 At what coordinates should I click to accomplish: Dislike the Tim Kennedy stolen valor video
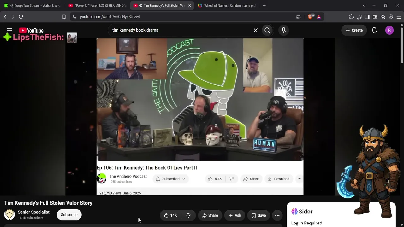188,215
